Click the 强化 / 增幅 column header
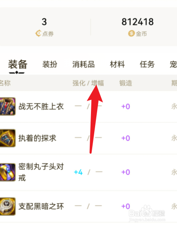177x227 pixels. 88,83
